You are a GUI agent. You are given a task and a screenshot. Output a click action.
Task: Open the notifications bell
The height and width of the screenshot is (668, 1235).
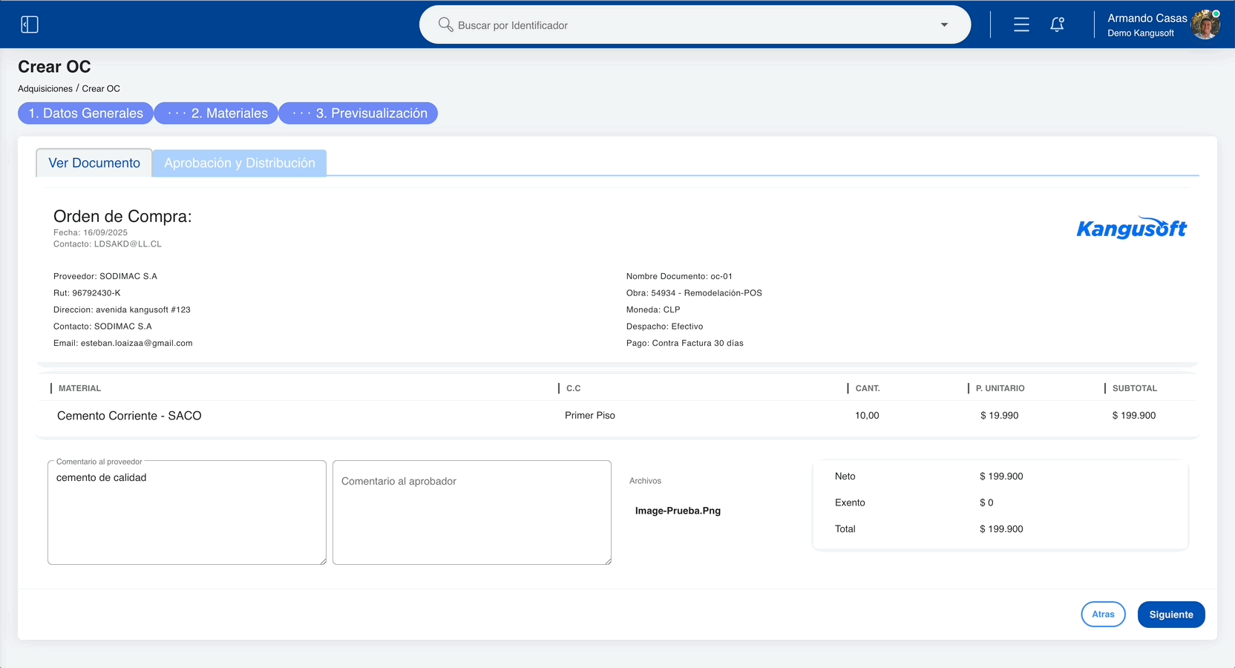1058,24
